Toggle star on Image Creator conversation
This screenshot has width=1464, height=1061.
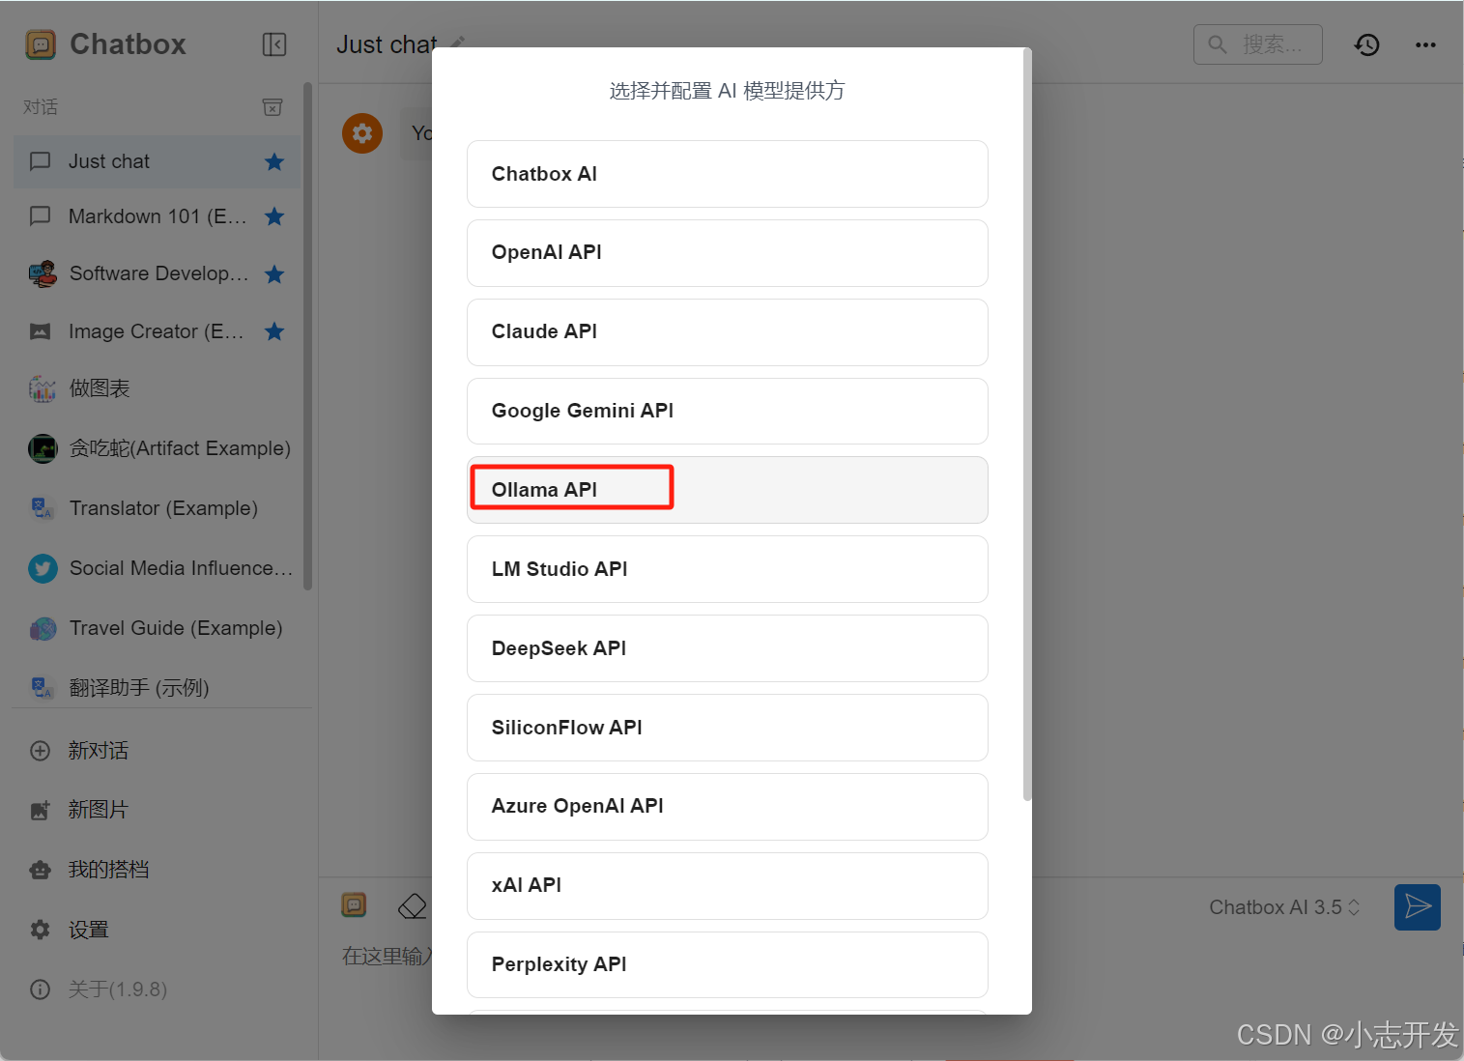274,332
